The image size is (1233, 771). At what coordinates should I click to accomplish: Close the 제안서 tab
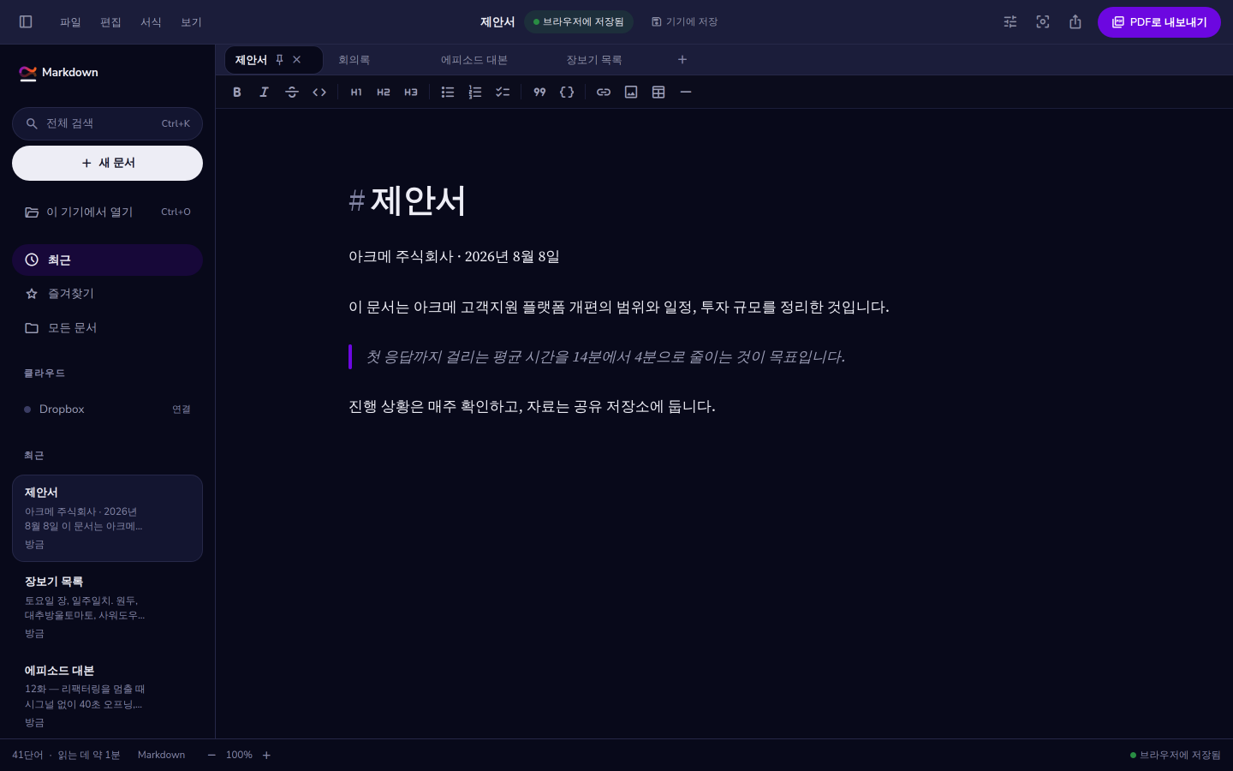pyautogui.click(x=297, y=59)
